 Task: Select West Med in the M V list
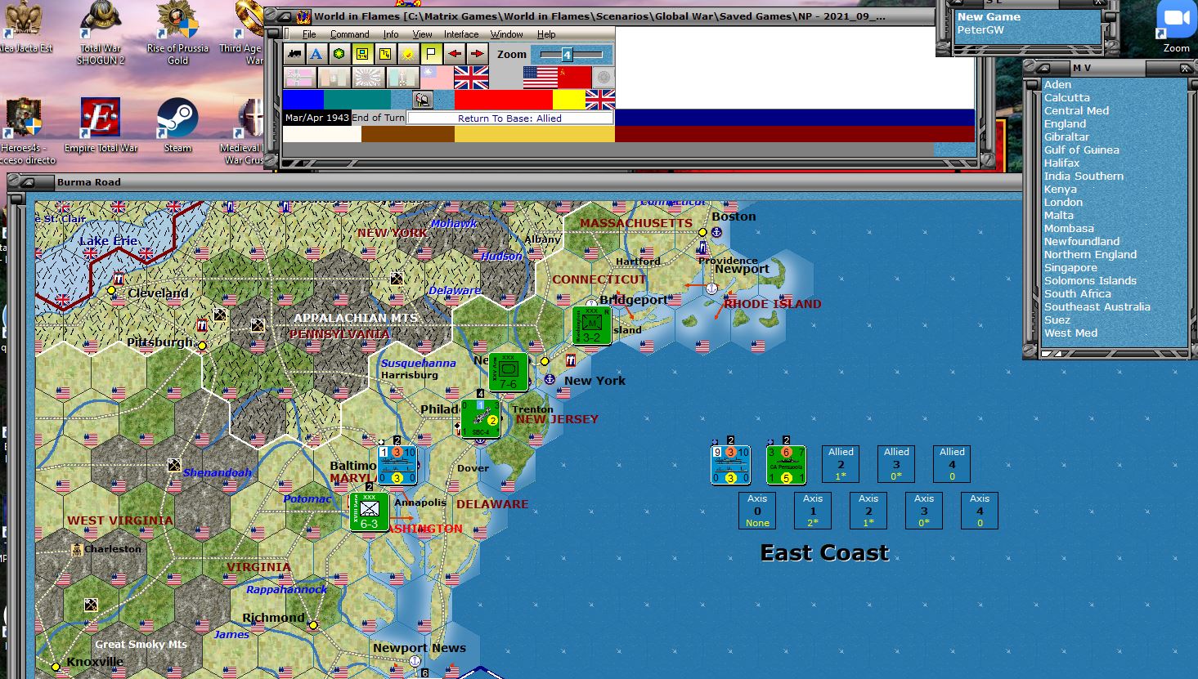[1070, 333]
